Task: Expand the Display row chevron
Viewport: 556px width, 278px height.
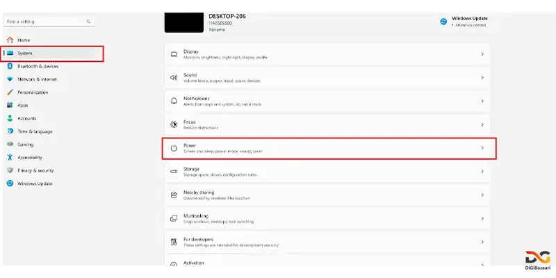Action: [x=482, y=54]
